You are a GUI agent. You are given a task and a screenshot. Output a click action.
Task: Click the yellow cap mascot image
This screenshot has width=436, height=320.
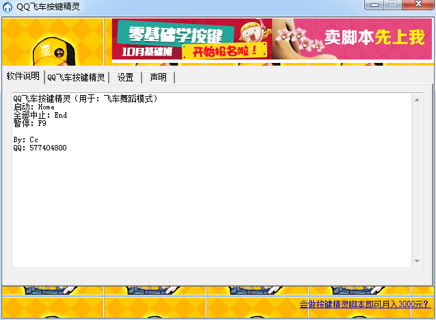[54, 51]
